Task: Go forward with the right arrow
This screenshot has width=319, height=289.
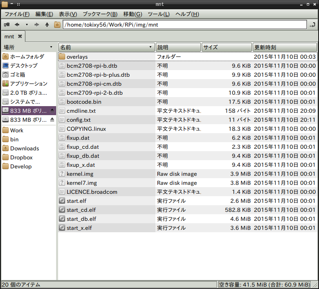Action: [x=36, y=25]
